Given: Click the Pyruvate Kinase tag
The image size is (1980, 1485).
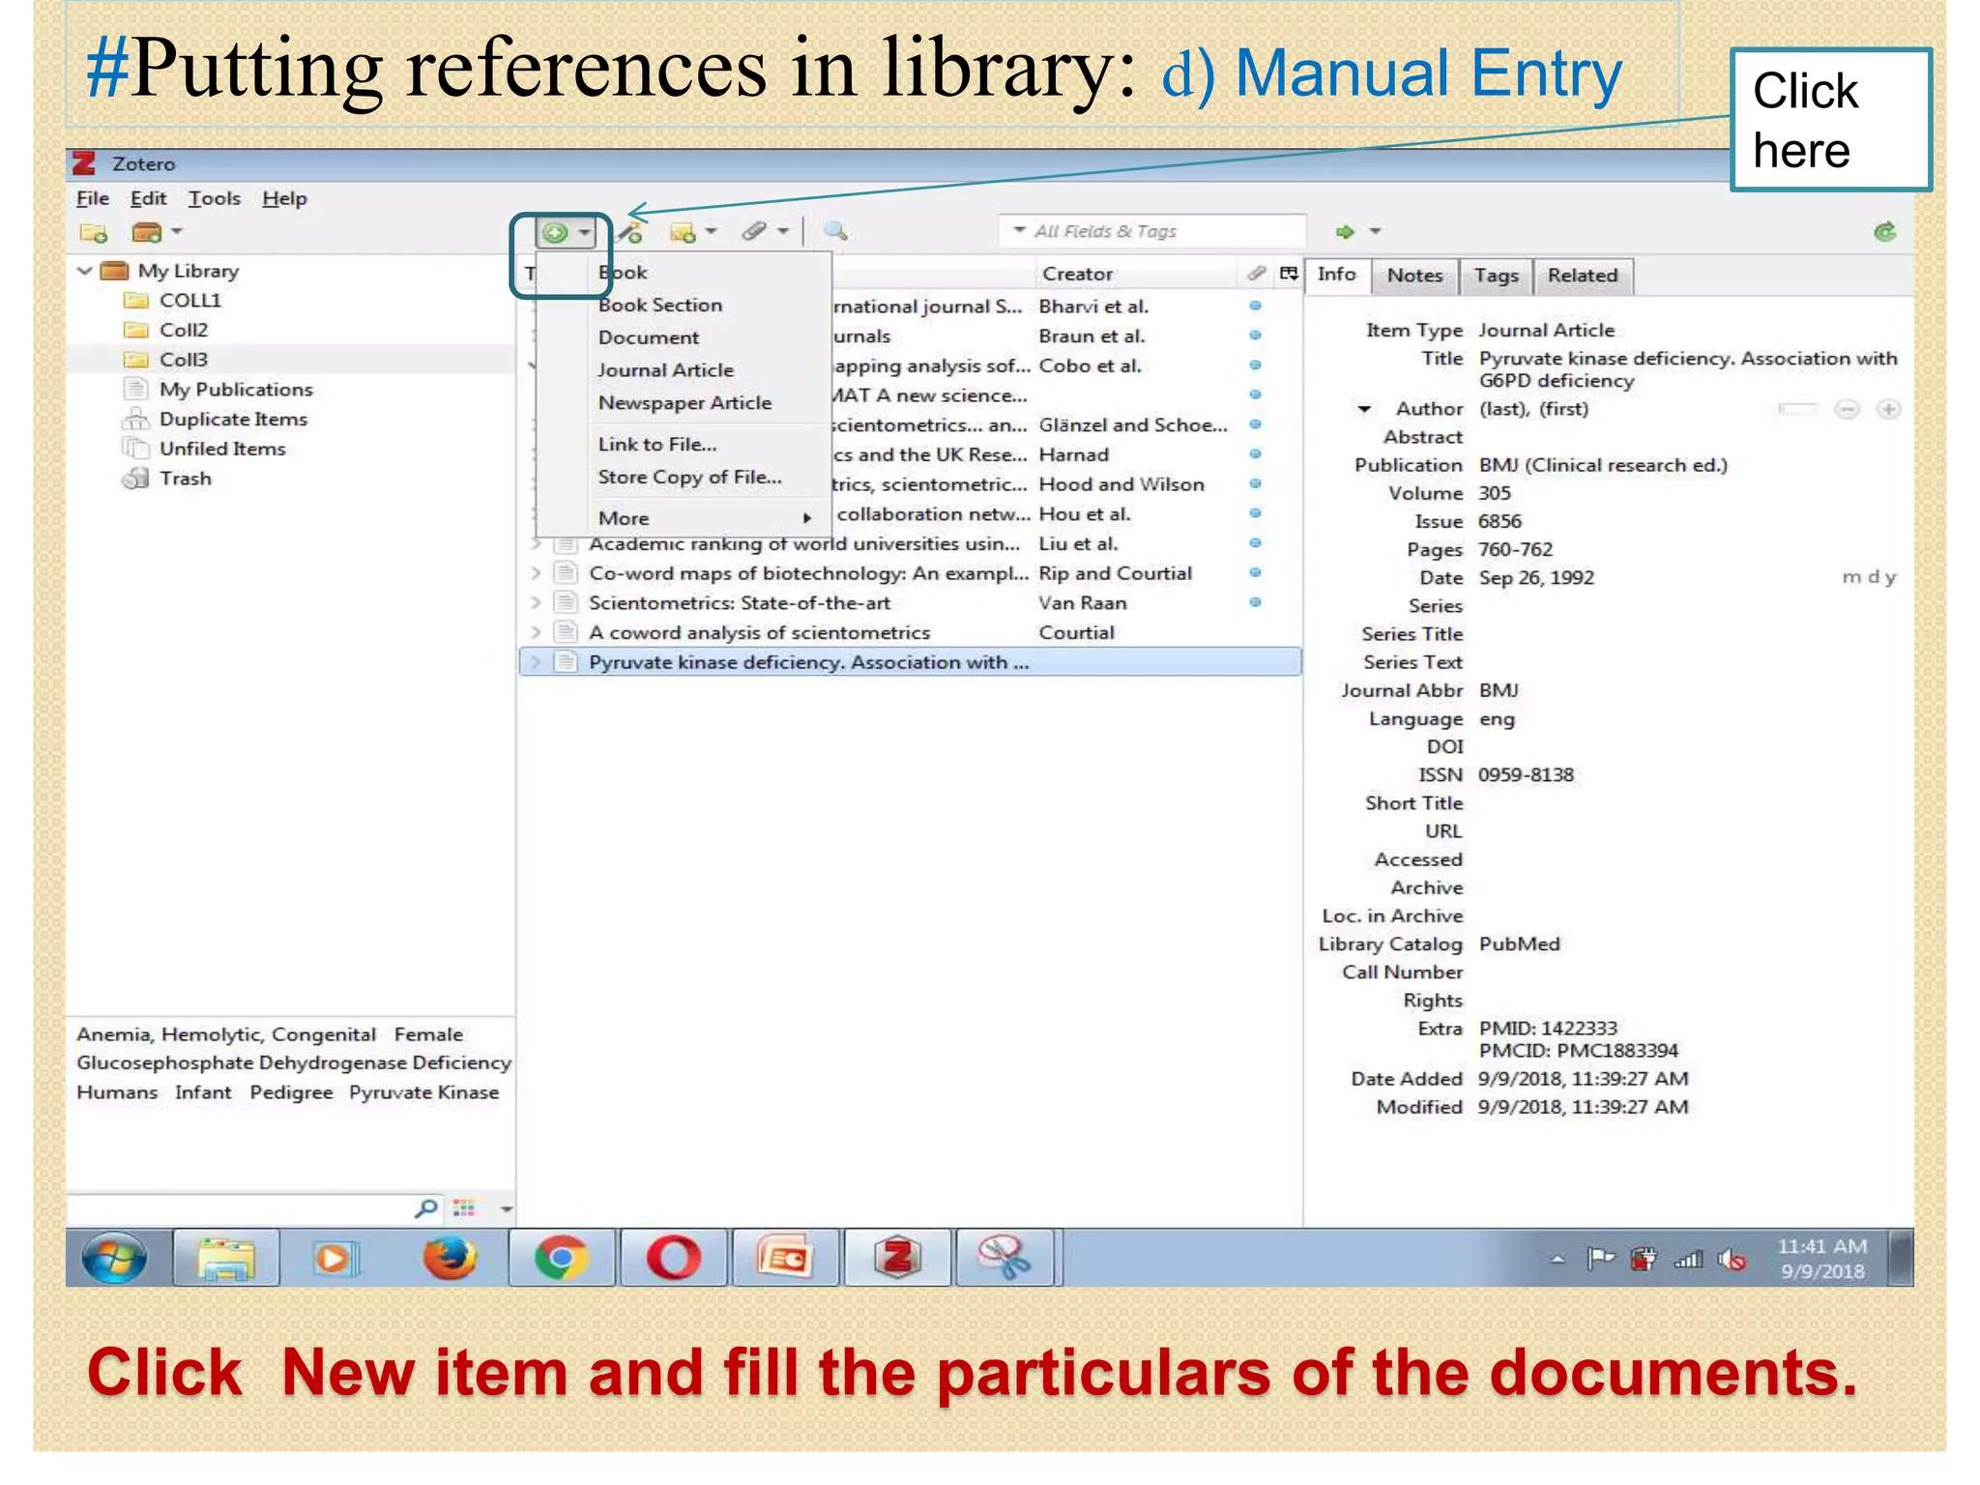Looking at the screenshot, I should 423,1092.
